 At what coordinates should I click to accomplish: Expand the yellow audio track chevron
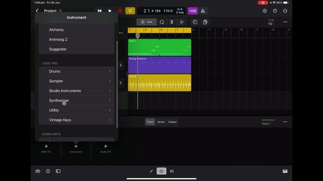tap(121, 83)
